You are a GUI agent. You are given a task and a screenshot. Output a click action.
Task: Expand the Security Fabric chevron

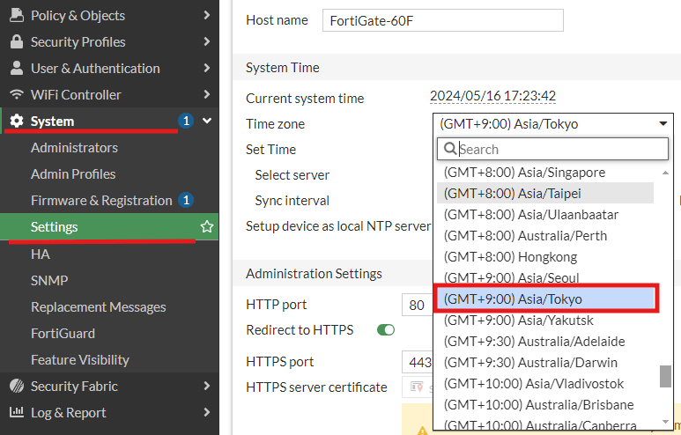coord(207,386)
